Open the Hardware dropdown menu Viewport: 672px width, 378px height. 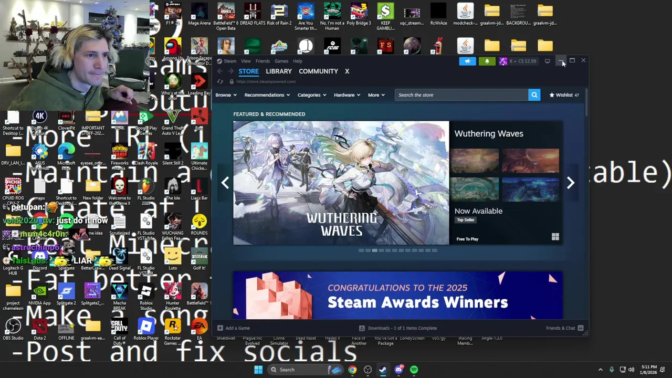(347, 95)
